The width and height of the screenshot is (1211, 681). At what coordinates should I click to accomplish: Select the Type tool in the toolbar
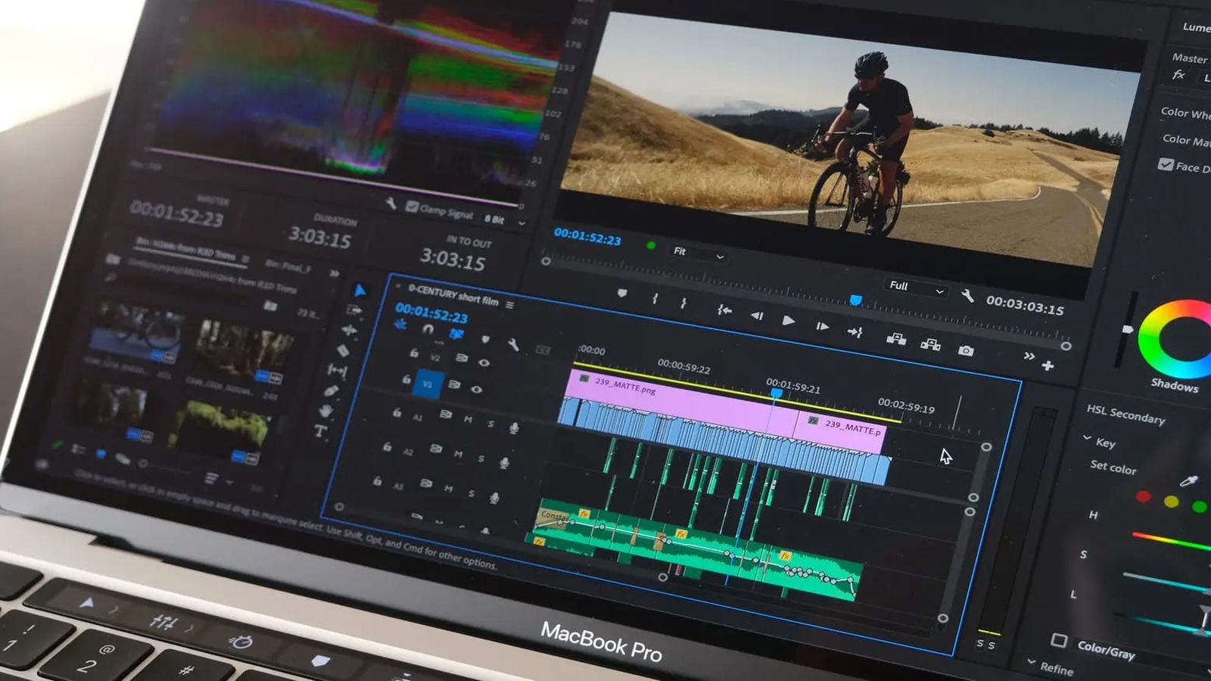(x=320, y=431)
